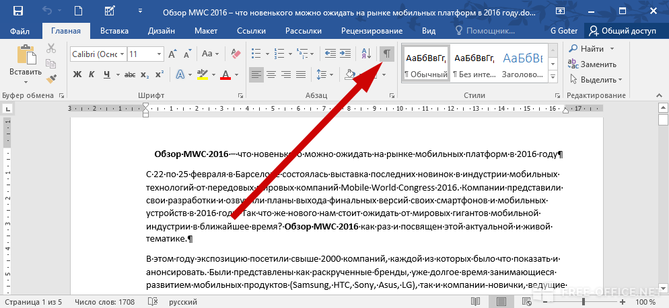
Task: Center-align the paragraph
Action: pyautogui.click(x=271, y=75)
